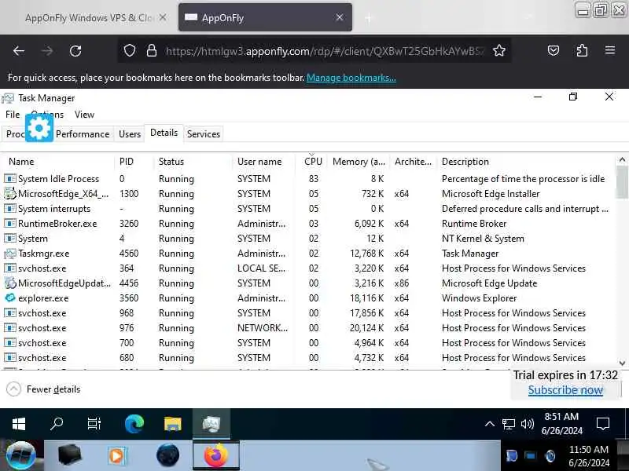Sort by the PID column header
The width and height of the screenshot is (629, 471).
coord(134,162)
